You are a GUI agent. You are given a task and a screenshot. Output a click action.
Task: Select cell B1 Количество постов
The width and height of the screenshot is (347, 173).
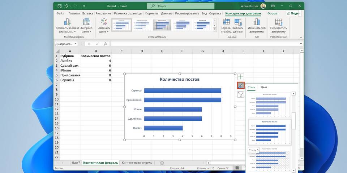pos(95,56)
